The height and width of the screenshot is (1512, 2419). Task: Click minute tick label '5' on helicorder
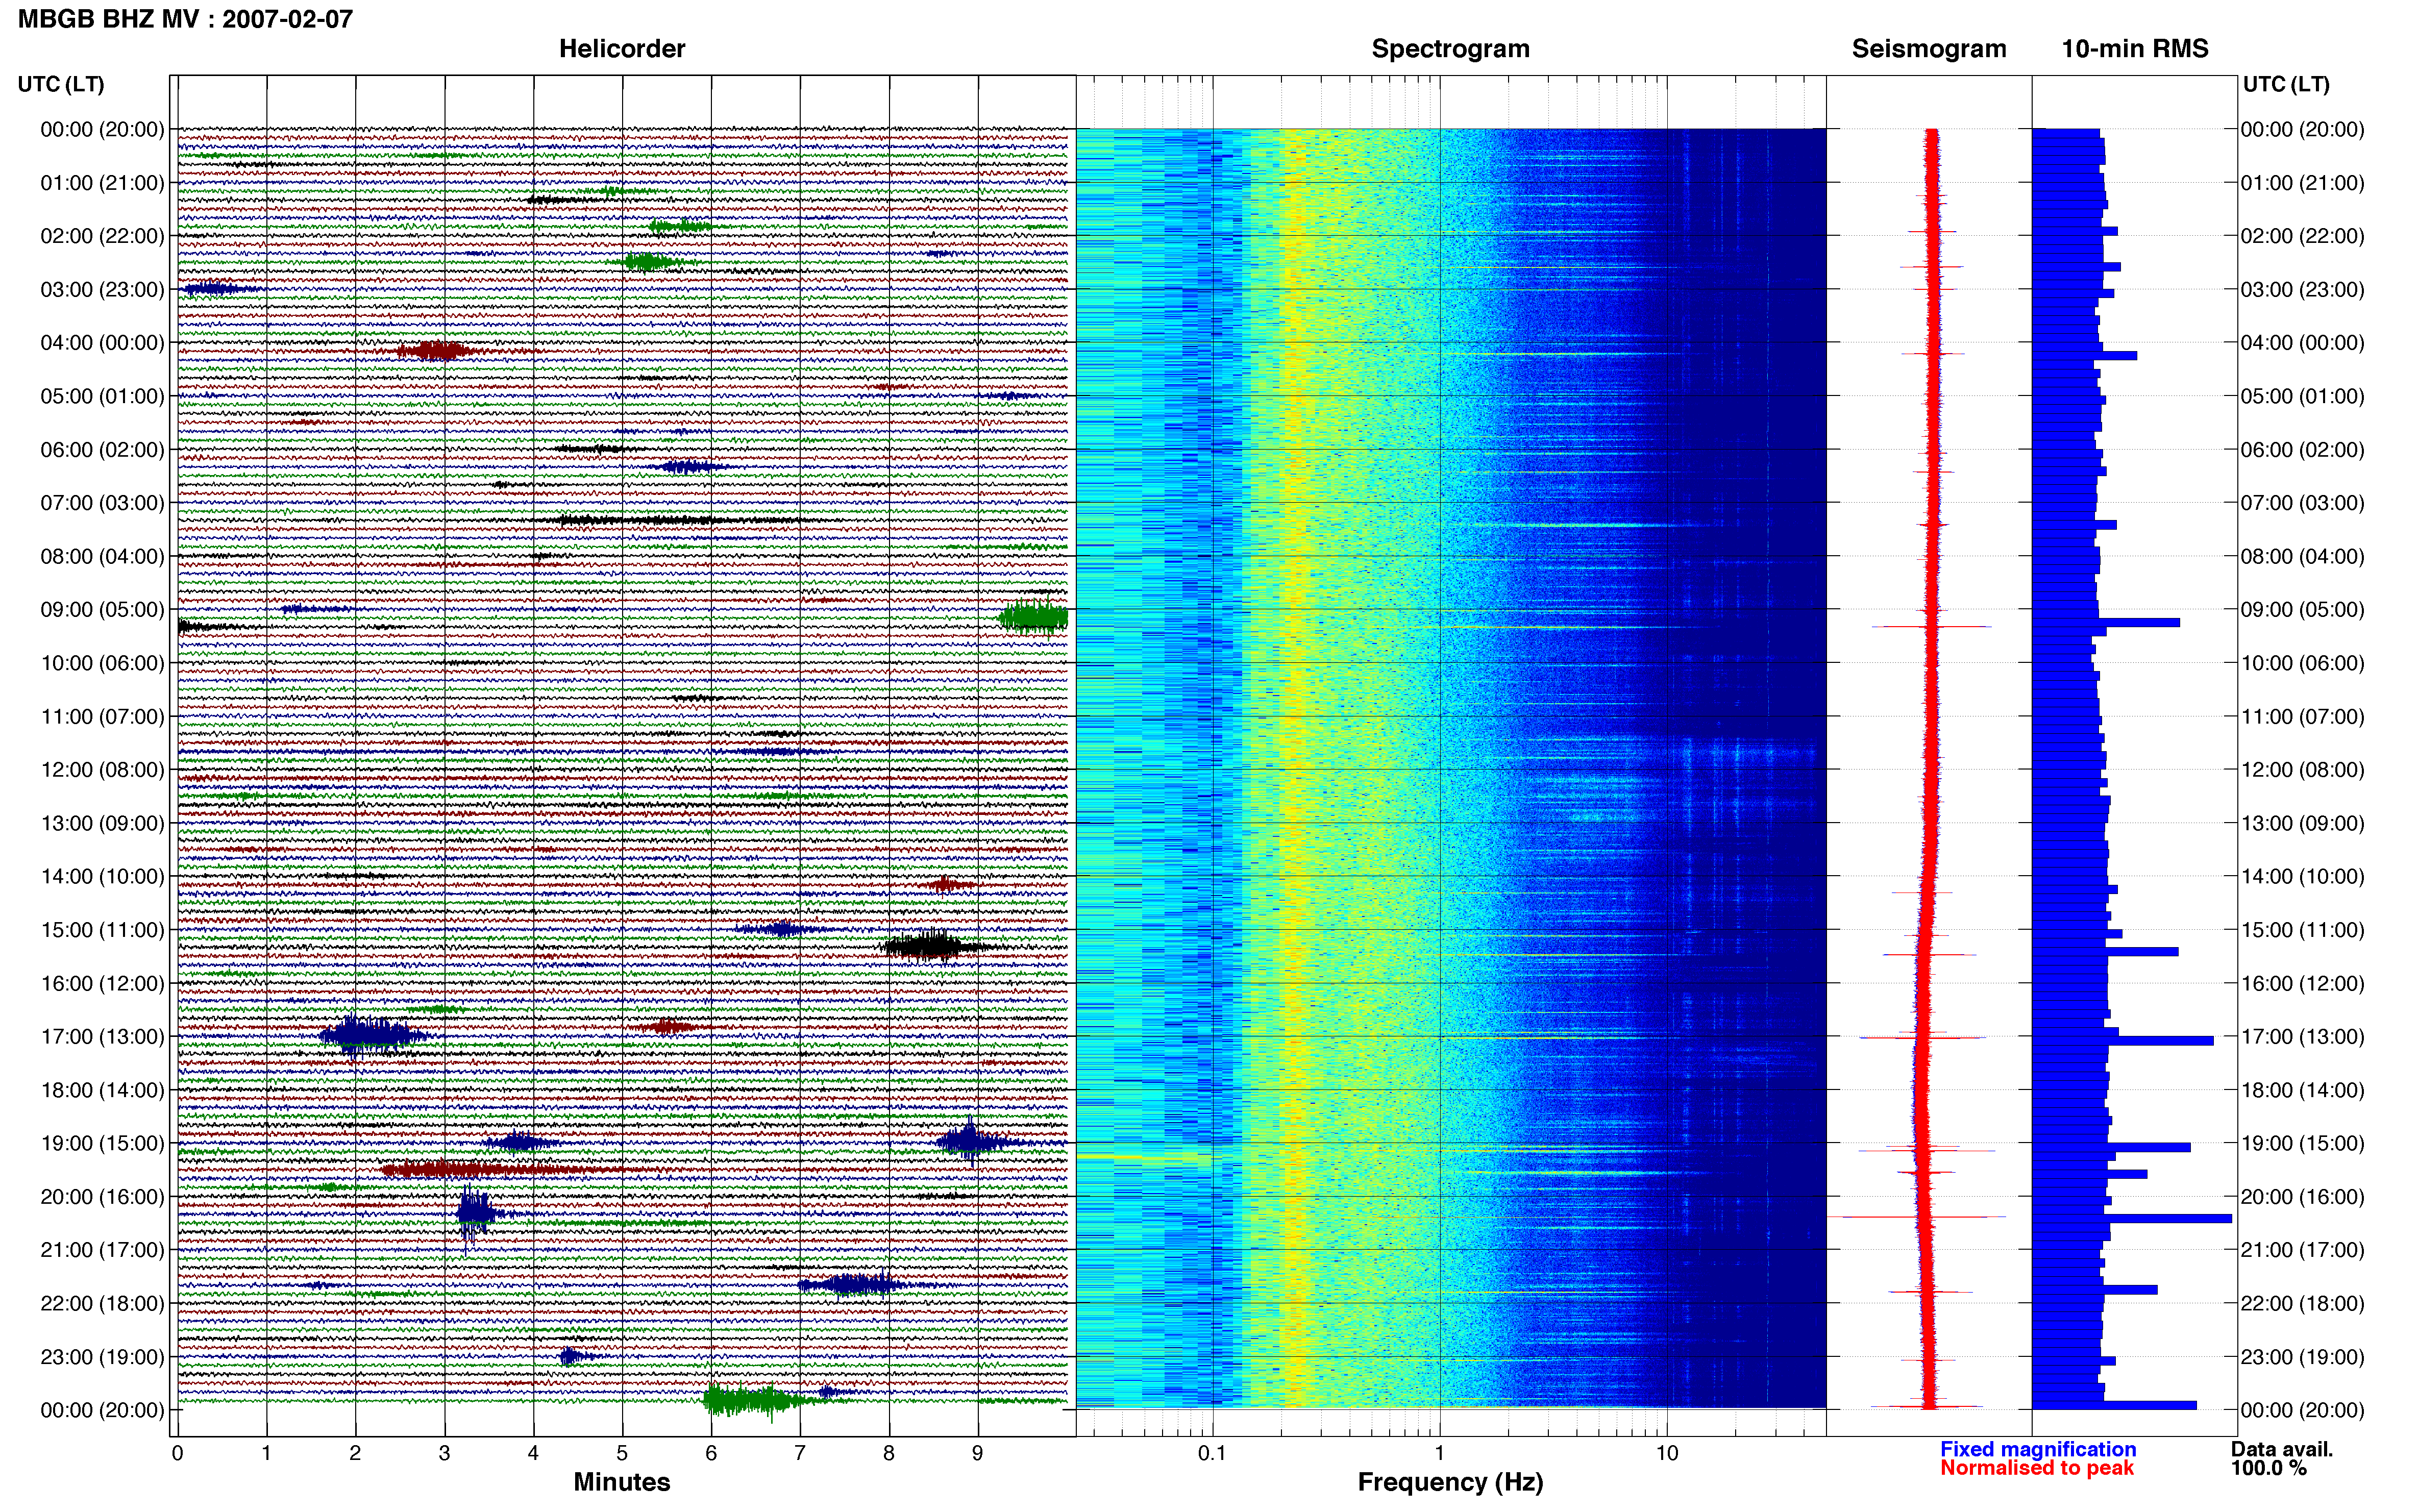[622, 1453]
